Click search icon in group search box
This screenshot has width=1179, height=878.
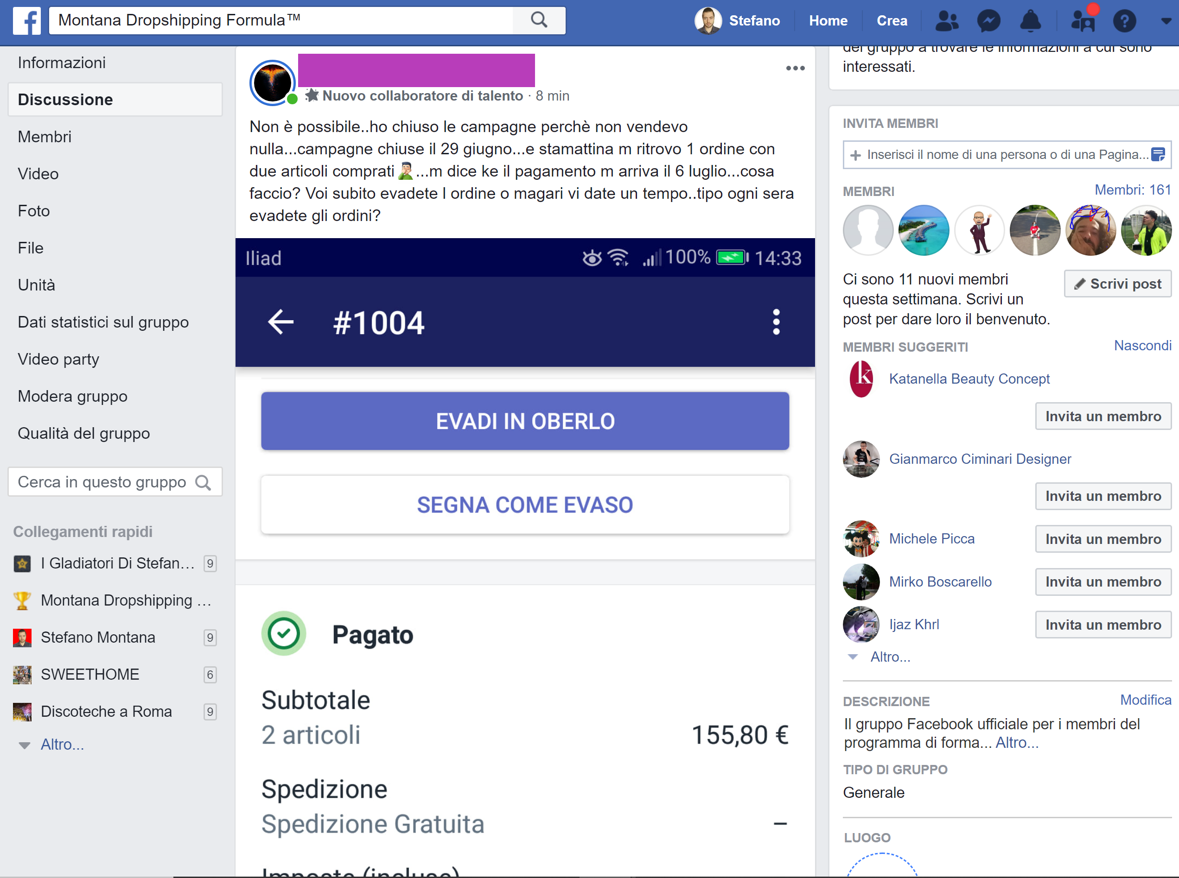tap(203, 482)
